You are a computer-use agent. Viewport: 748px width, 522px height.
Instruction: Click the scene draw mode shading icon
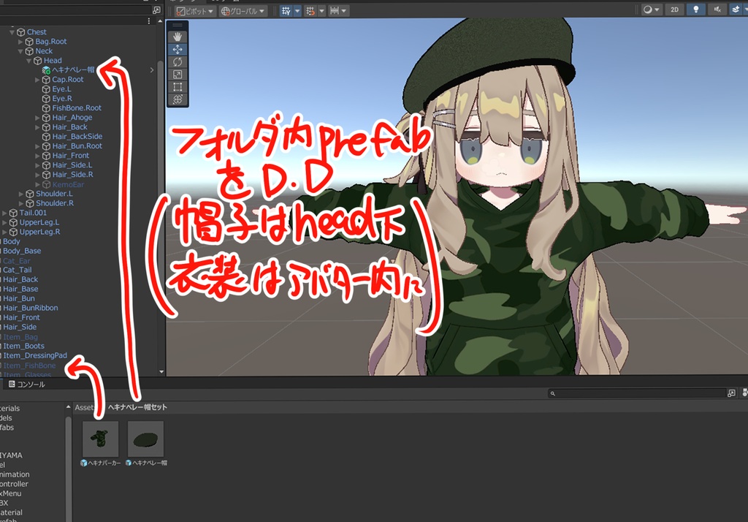click(647, 10)
